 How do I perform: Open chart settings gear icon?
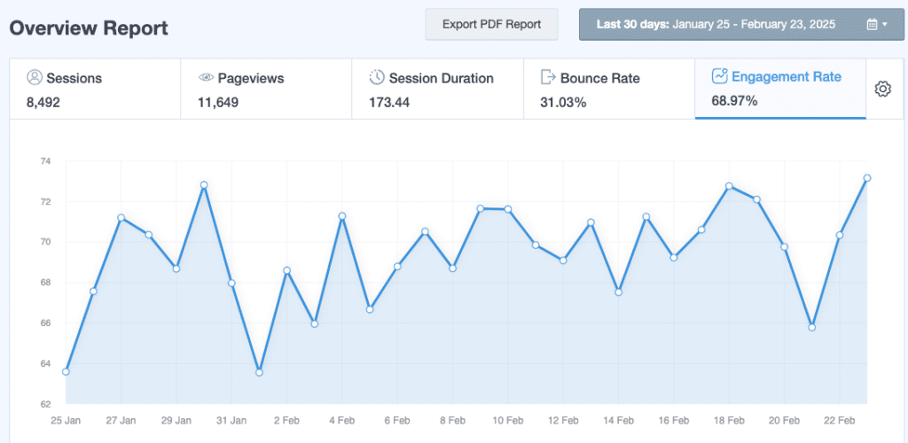(x=882, y=89)
